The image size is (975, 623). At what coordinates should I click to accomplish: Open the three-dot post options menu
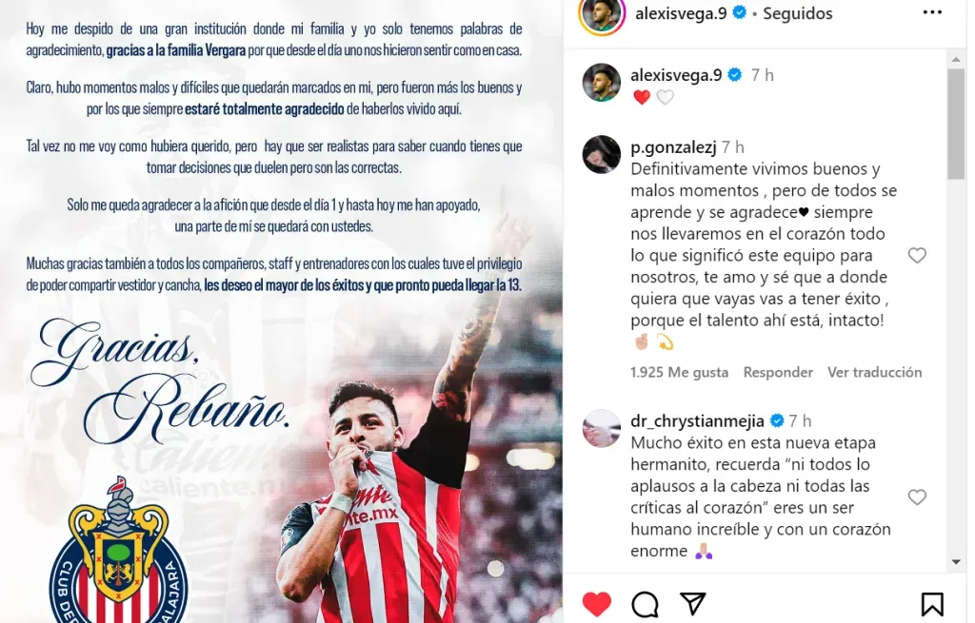pyautogui.click(x=932, y=12)
